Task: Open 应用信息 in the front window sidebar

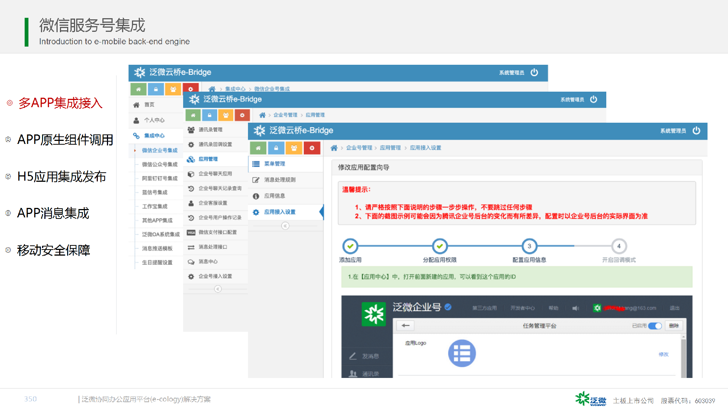Action: pyautogui.click(x=286, y=196)
